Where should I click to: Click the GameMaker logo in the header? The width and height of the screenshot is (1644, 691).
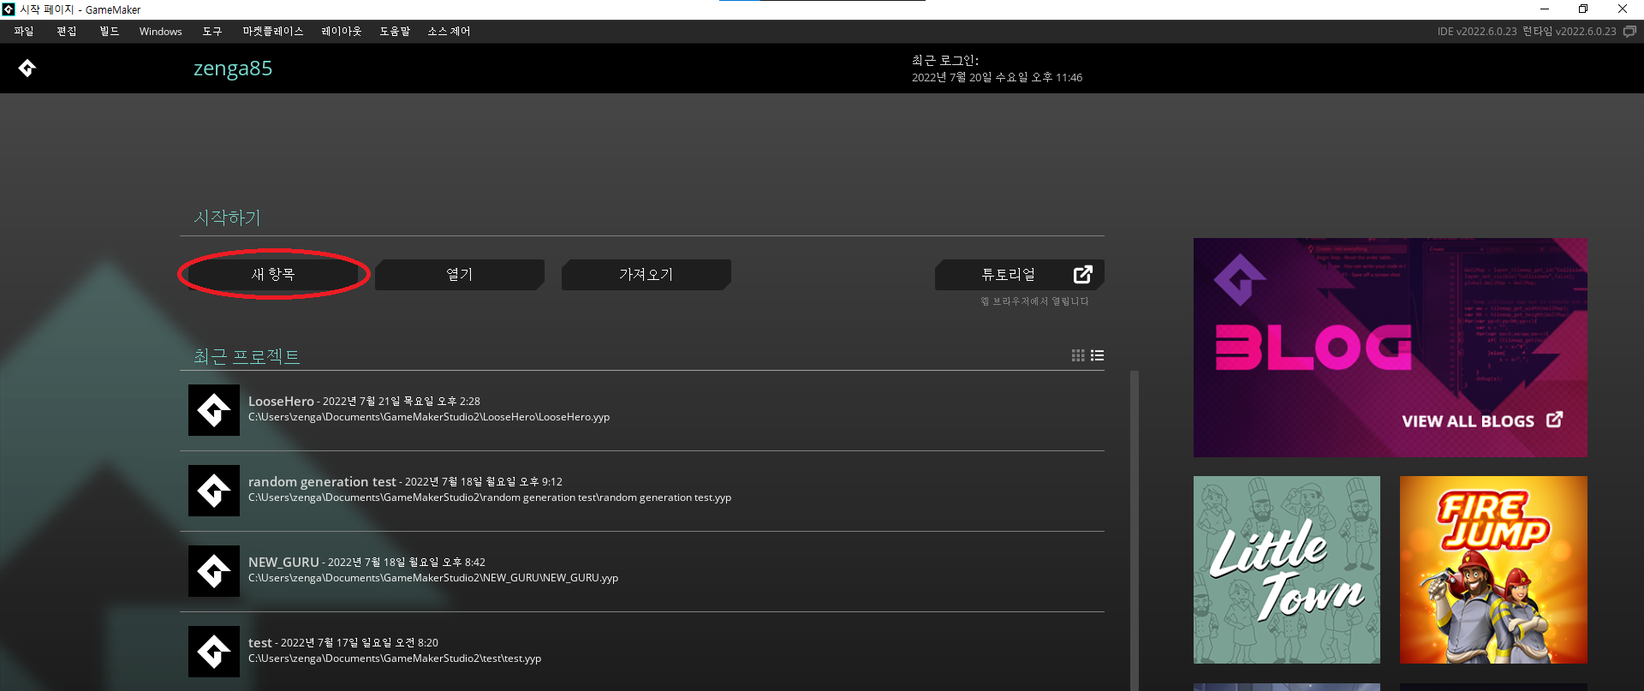click(x=27, y=69)
